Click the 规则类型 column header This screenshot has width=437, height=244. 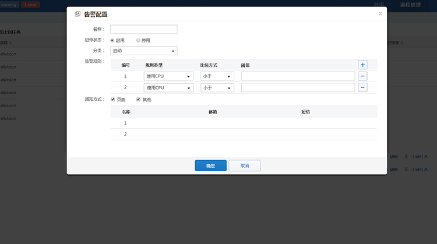[x=154, y=65]
